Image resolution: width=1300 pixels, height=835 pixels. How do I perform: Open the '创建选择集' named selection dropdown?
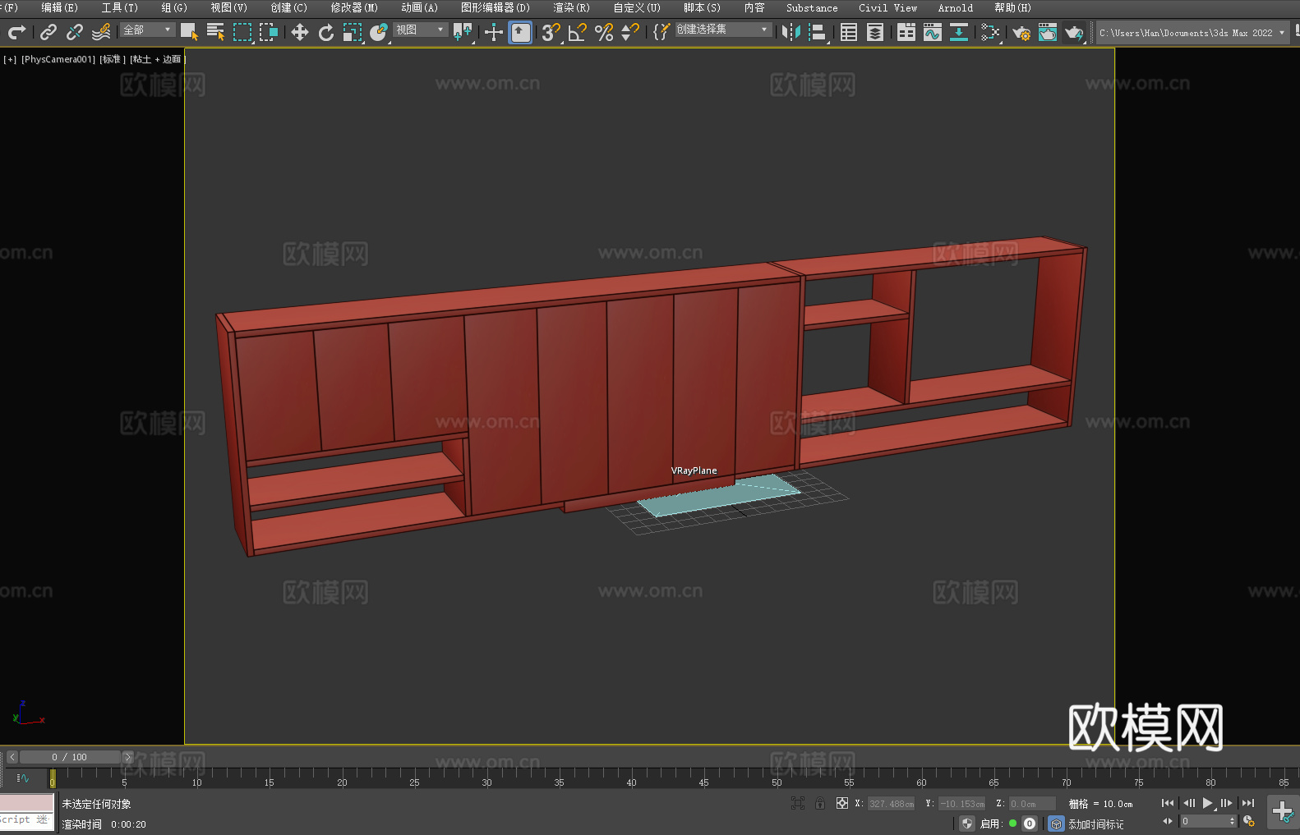click(723, 30)
